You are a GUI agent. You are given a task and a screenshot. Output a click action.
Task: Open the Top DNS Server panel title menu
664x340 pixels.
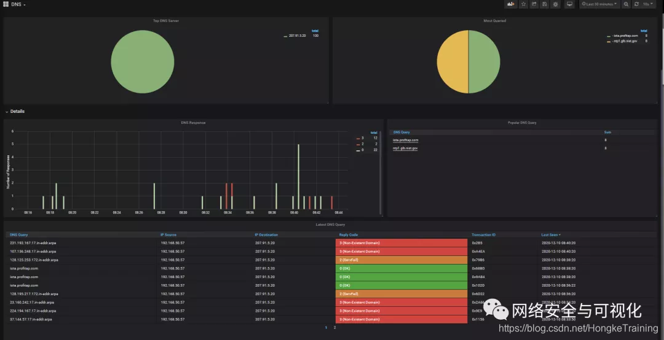(x=165, y=21)
